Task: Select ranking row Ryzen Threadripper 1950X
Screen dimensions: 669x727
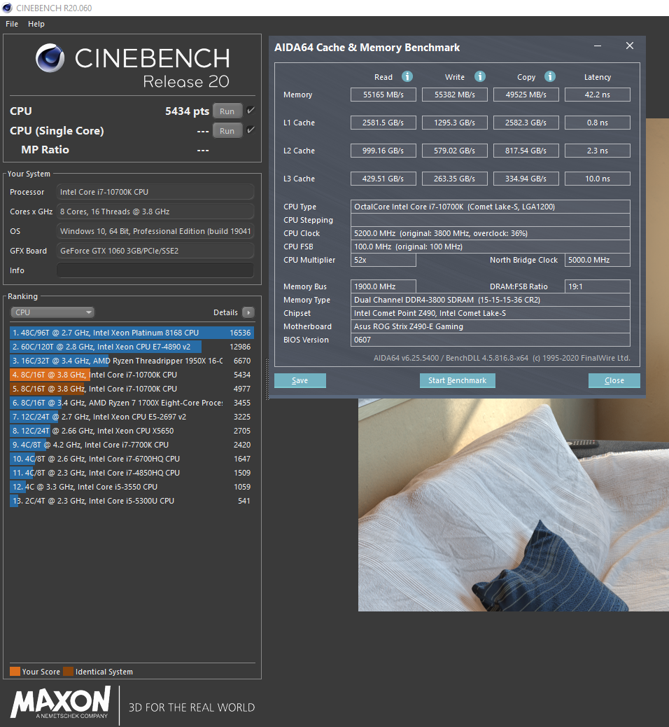Action: point(132,361)
